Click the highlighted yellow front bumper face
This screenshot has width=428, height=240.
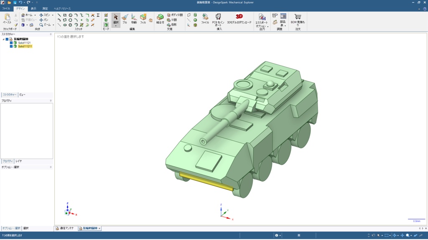tap(206, 182)
